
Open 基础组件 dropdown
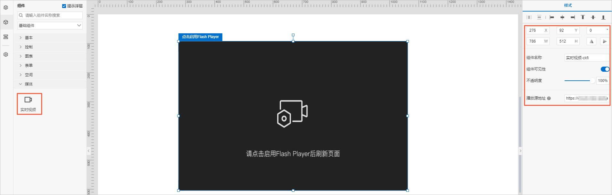pyautogui.click(x=50, y=26)
